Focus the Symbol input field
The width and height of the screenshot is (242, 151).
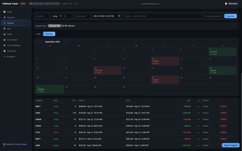(43, 16)
